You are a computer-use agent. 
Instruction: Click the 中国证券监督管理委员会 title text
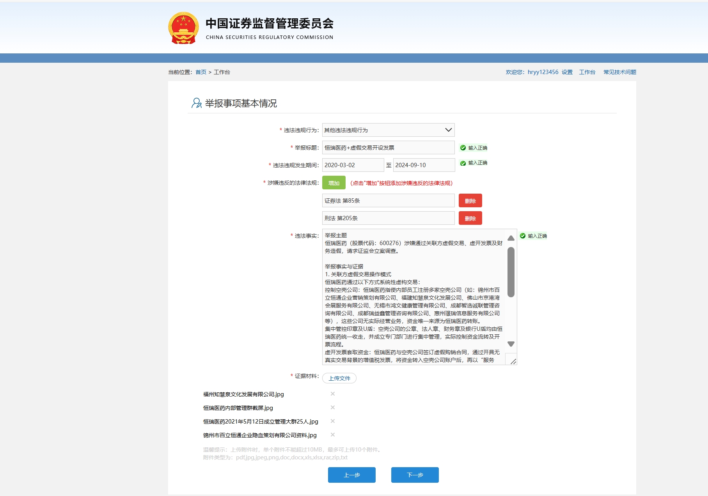[270, 23]
